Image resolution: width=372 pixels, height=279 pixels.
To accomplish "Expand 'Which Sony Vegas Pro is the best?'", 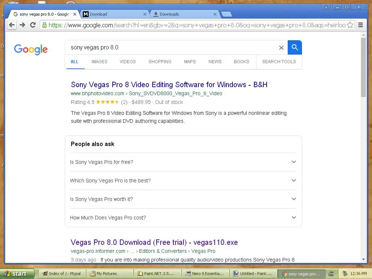I will (183, 181).
